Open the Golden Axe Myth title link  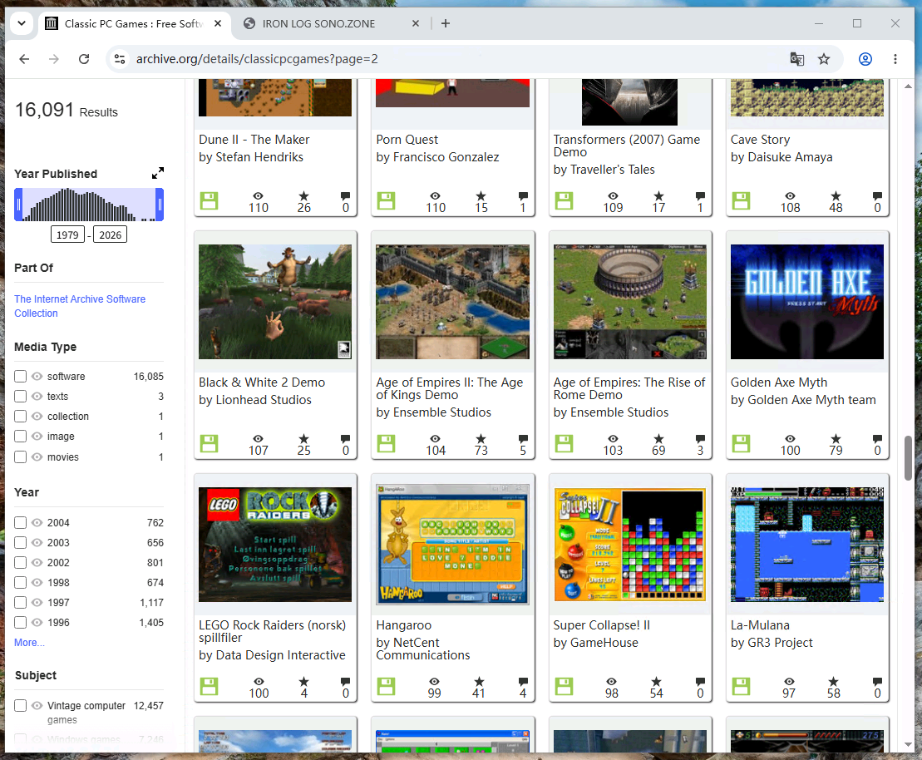778,382
